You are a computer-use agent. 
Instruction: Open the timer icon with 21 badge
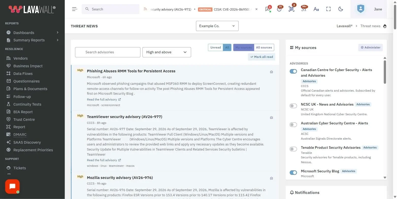pos(279,9)
